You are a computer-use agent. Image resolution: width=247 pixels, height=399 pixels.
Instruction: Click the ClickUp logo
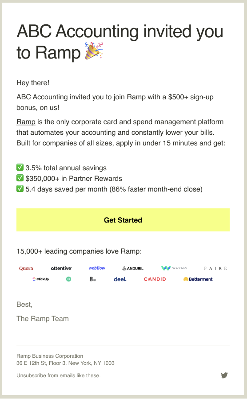[40, 279]
